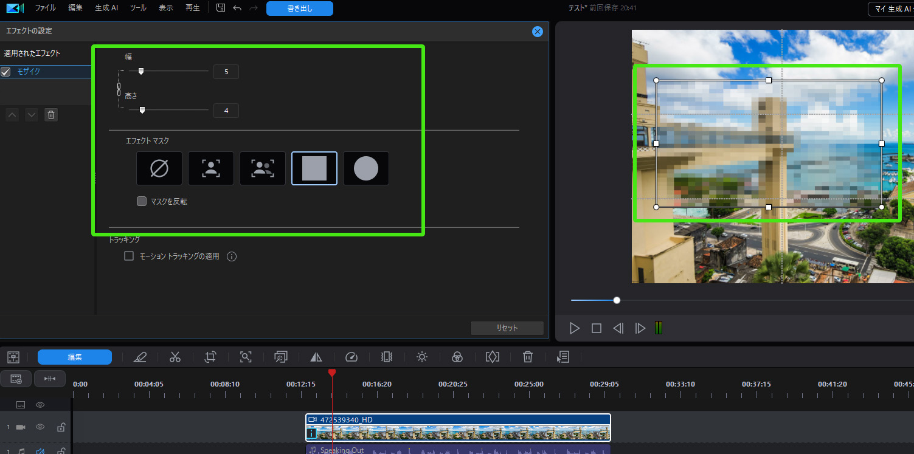914x454 pixels.
Task: Open the ファイル menu
Action: (x=45, y=8)
